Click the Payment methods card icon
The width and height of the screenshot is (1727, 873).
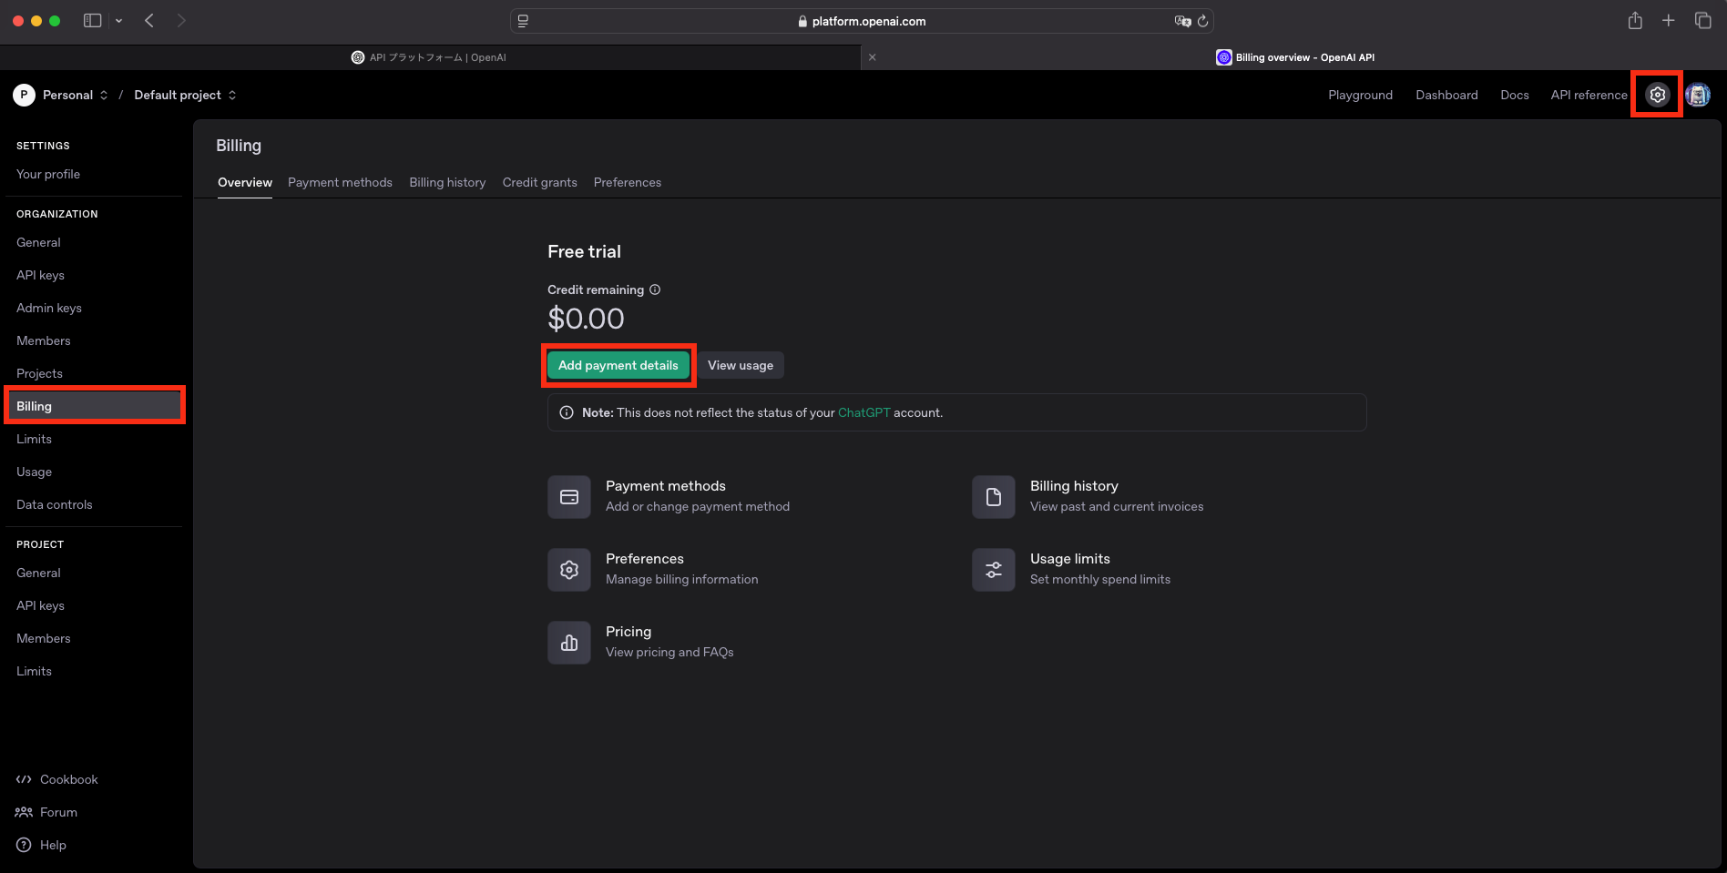point(569,497)
